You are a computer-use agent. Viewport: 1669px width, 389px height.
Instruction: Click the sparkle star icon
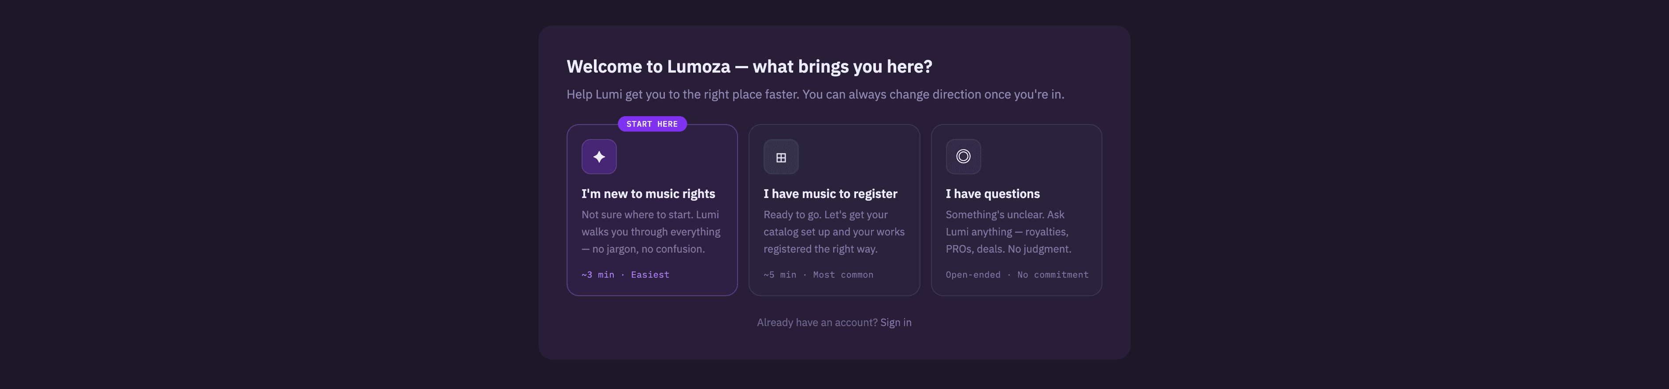[599, 157]
